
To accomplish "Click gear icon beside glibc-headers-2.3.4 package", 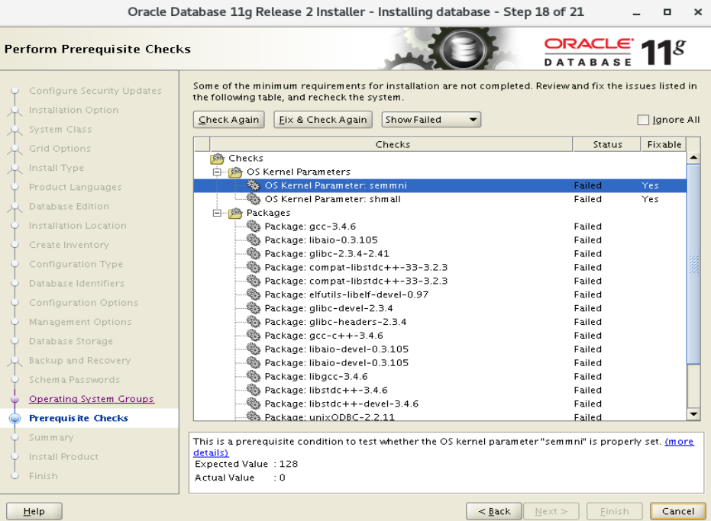I will pyautogui.click(x=254, y=322).
